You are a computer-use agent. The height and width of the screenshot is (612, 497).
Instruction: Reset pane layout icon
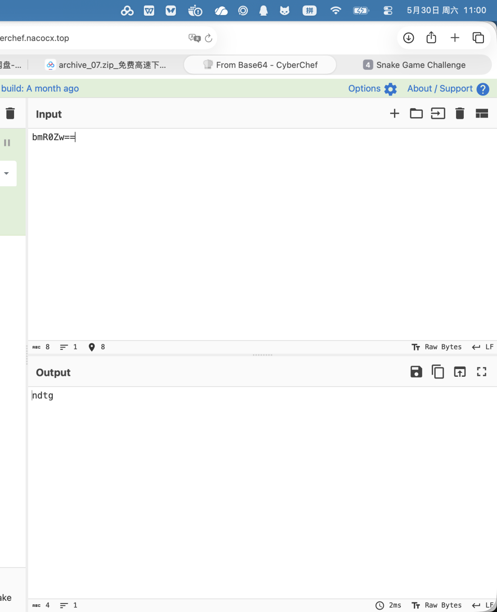482,113
